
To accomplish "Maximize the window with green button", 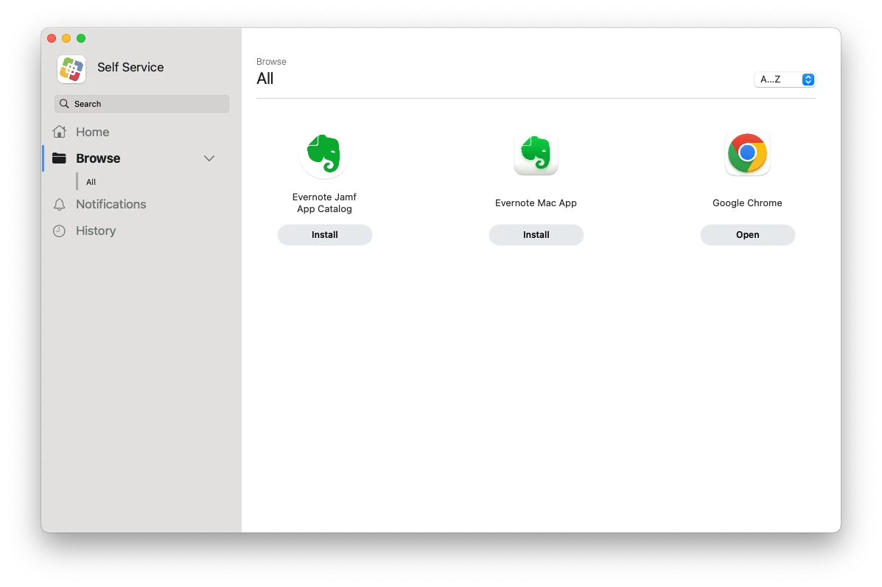I will [81, 38].
